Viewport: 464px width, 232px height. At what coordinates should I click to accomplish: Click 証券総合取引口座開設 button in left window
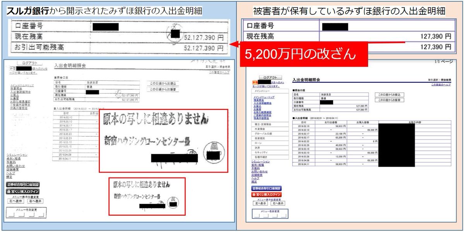click(23, 184)
